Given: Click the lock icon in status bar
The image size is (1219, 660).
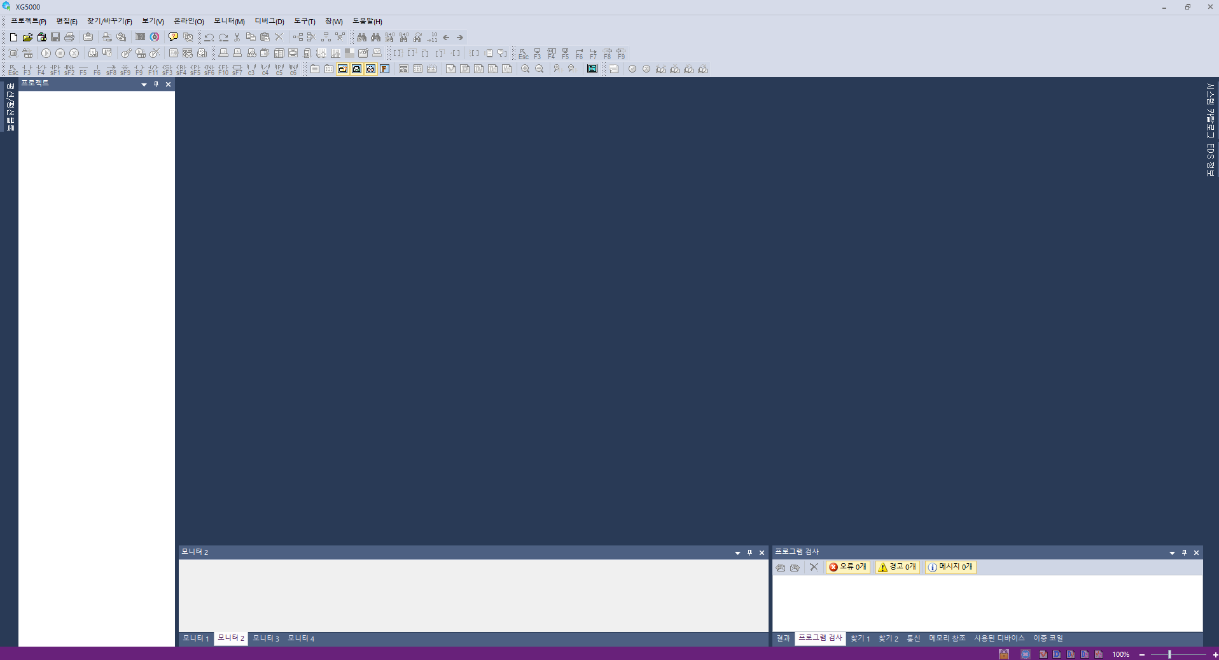Looking at the screenshot, I should pos(1004,654).
